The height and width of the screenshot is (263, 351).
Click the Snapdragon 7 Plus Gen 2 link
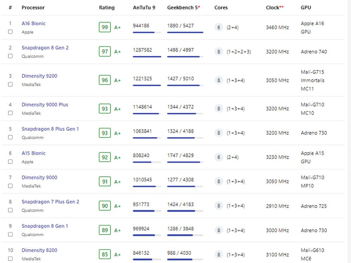click(x=51, y=202)
